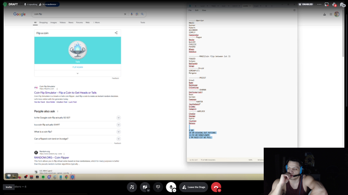Switch to the News search tab
Image resolution: width=348 pixels, height=195 pixels.
coord(71,23)
